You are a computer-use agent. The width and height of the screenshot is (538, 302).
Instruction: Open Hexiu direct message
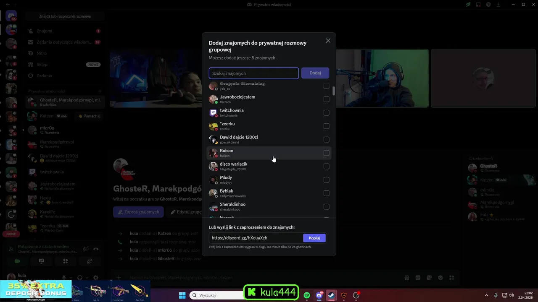(64, 200)
